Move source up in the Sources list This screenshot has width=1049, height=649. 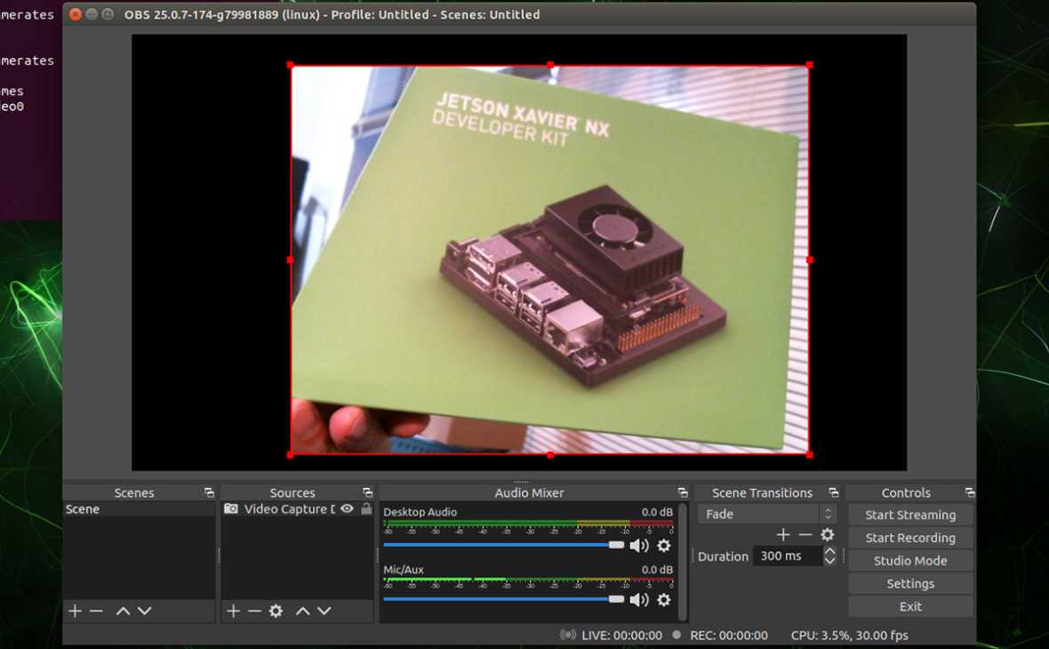pyautogui.click(x=302, y=611)
